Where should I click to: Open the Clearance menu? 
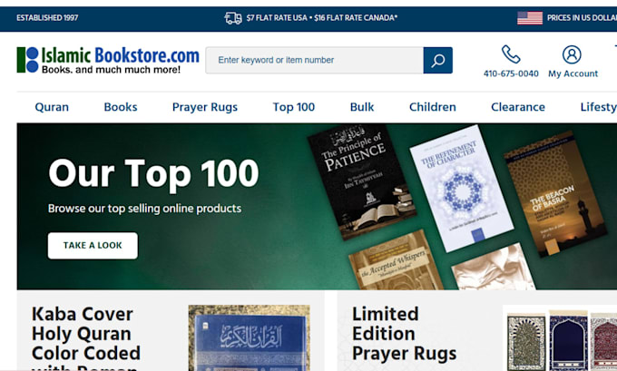click(x=518, y=107)
